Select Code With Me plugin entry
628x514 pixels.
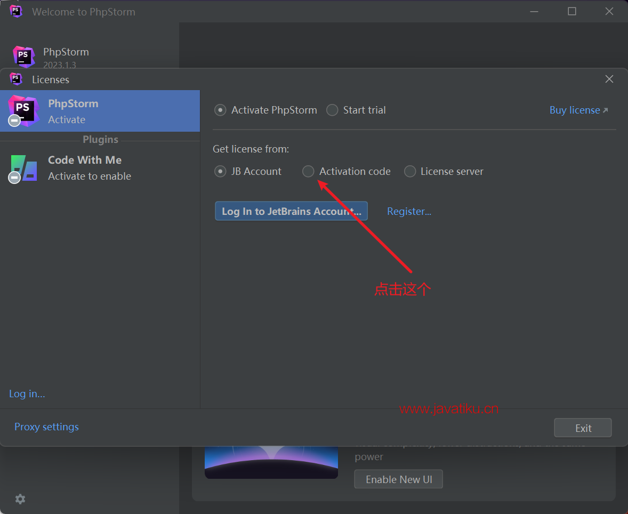[x=100, y=168]
